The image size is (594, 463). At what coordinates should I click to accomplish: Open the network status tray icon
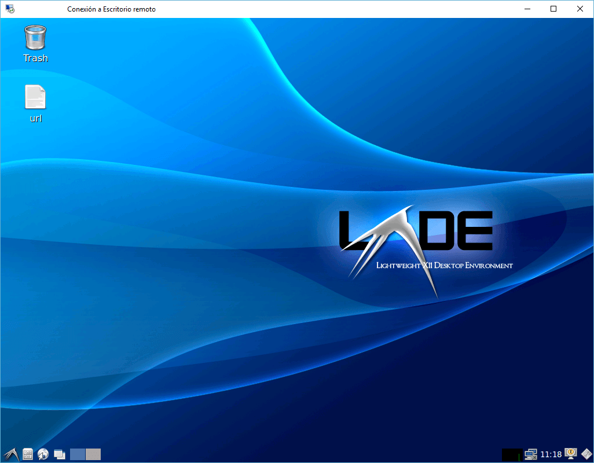531,454
